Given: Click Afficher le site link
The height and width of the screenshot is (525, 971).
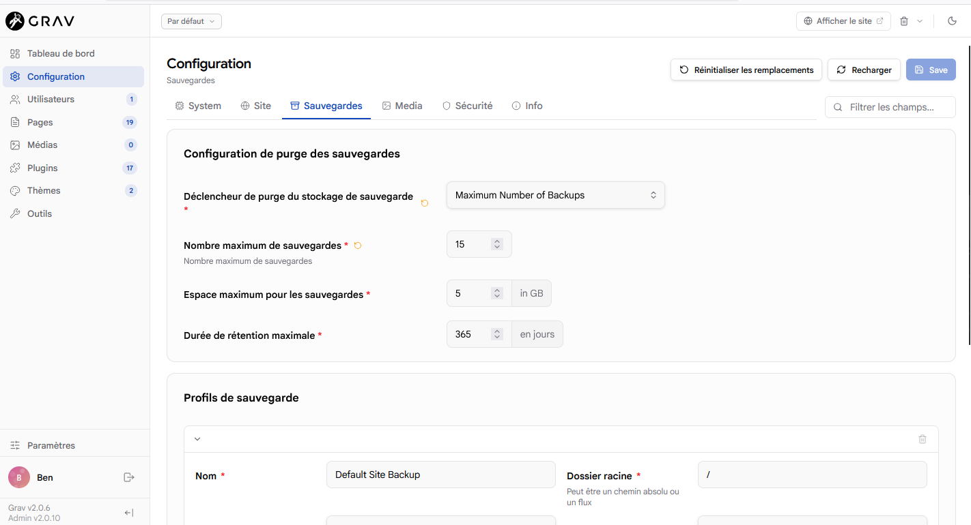Looking at the screenshot, I should tap(843, 21).
